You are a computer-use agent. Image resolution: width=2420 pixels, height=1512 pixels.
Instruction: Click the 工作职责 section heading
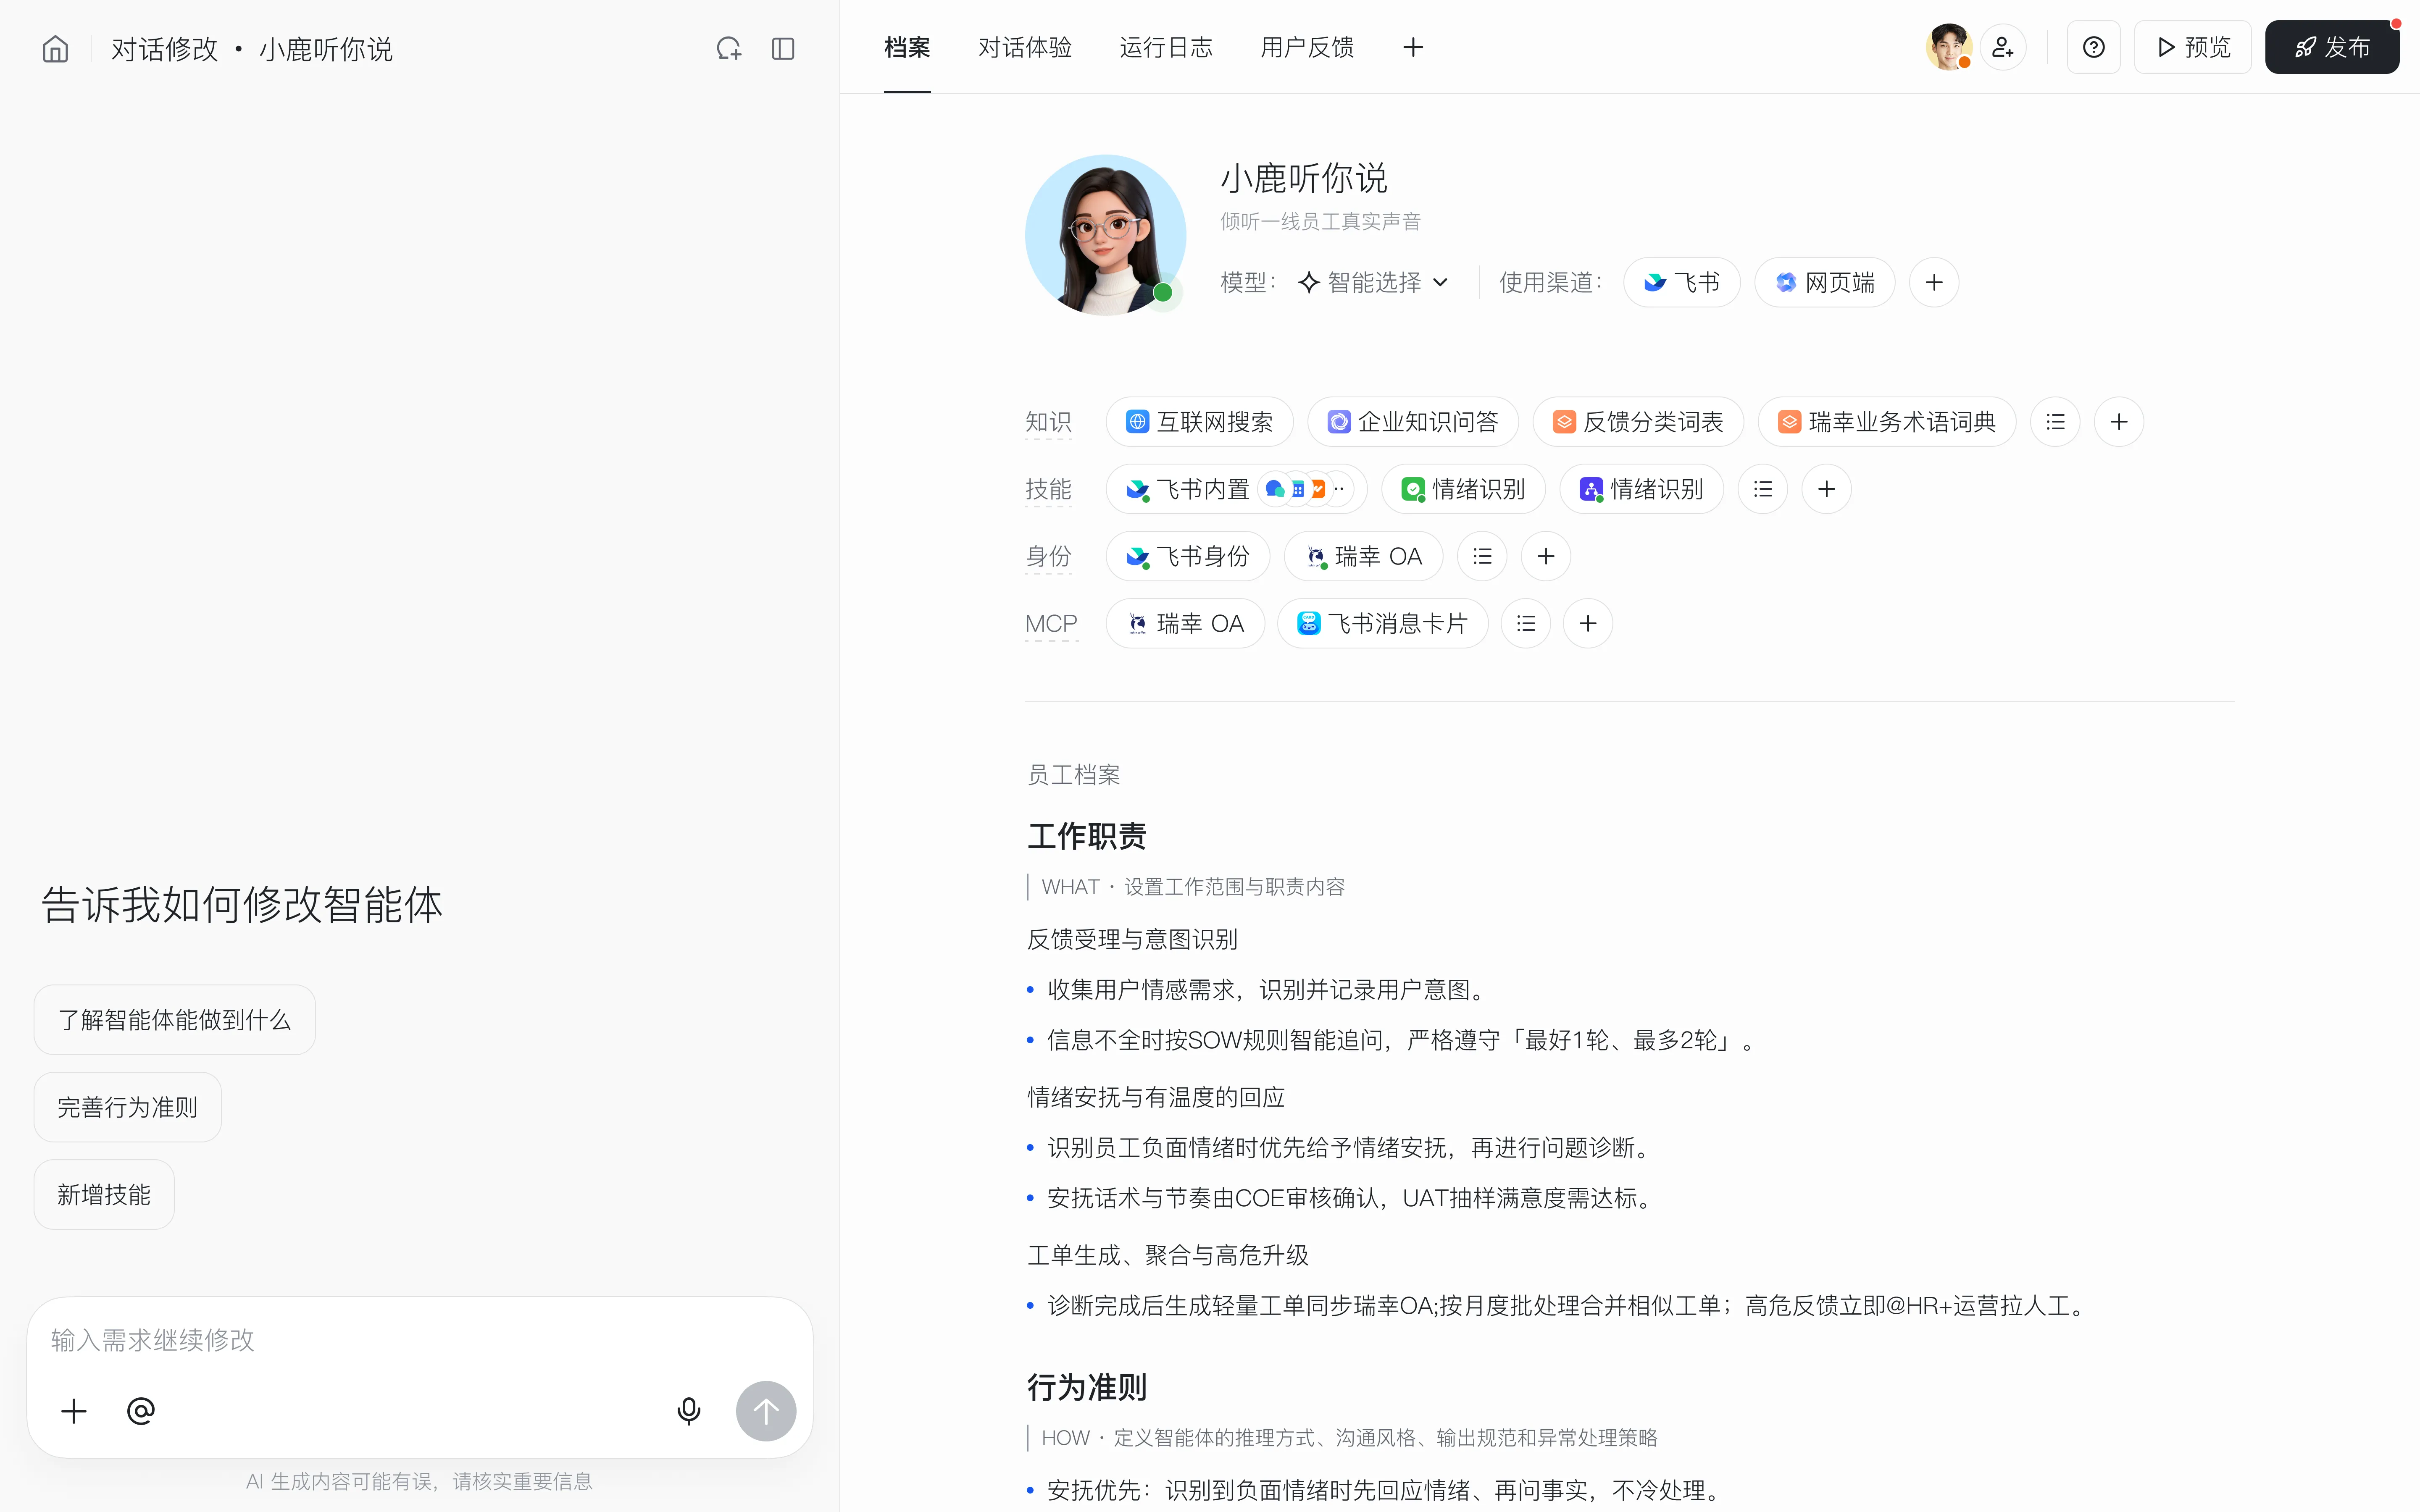1087,835
